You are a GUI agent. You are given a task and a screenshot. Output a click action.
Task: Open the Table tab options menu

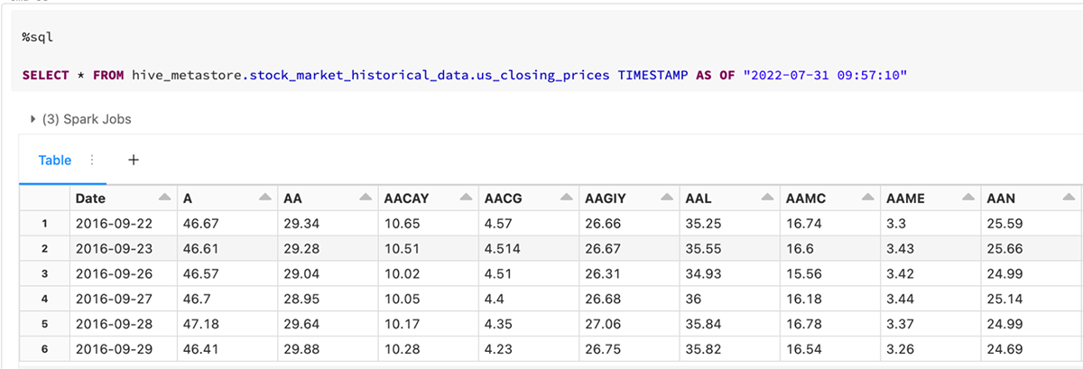click(x=90, y=160)
